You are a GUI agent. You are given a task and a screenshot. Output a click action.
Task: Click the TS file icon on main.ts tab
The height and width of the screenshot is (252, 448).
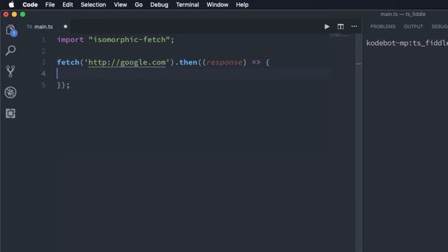(x=29, y=27)
